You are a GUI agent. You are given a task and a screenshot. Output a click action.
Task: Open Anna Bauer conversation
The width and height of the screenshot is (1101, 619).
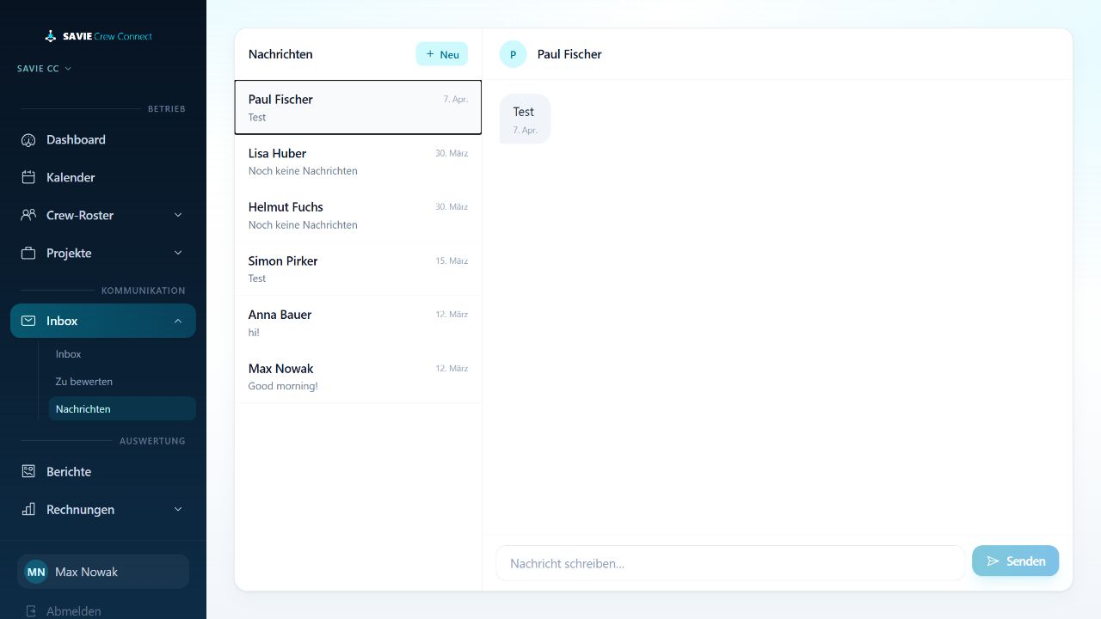point(358,322)
